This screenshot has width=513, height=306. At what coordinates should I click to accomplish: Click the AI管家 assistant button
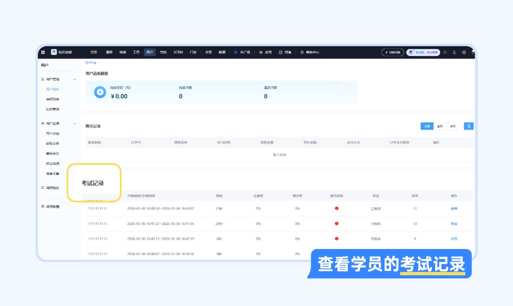point(423,52)
